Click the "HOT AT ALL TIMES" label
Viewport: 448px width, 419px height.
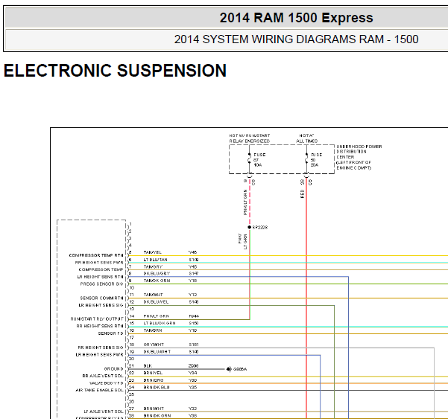click(x=306, y=138)
